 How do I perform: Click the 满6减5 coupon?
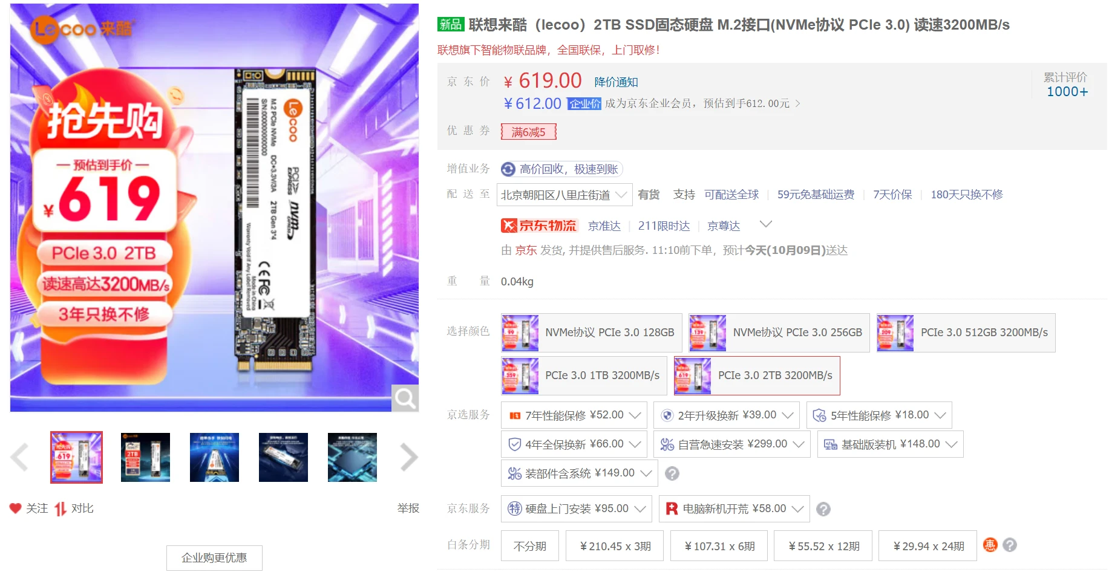(528, 132)
